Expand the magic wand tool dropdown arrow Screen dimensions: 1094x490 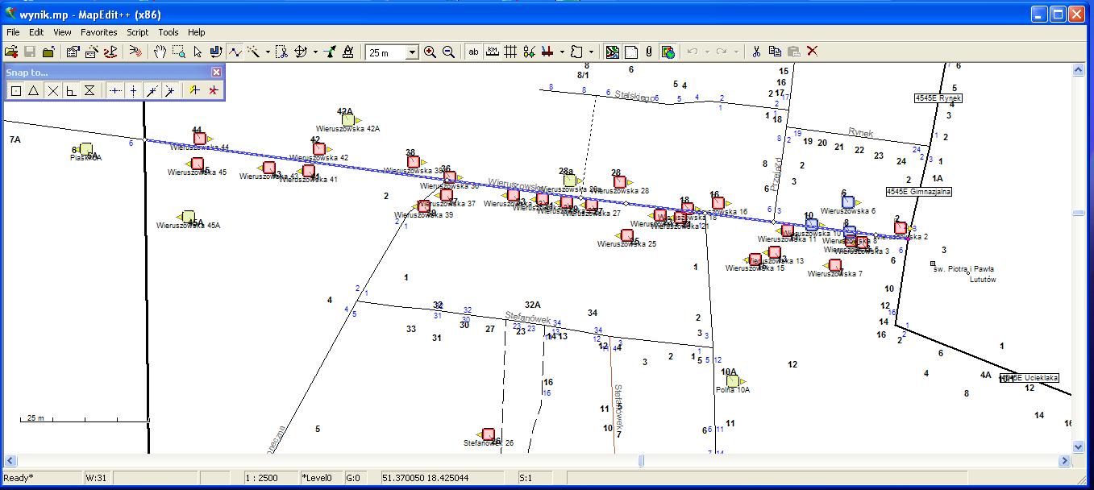pyautogui.click(x=268, y=52)
